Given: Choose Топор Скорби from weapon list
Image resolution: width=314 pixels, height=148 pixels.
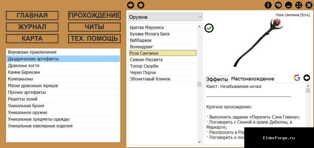Looking at the screenshot, I should 163,66.
